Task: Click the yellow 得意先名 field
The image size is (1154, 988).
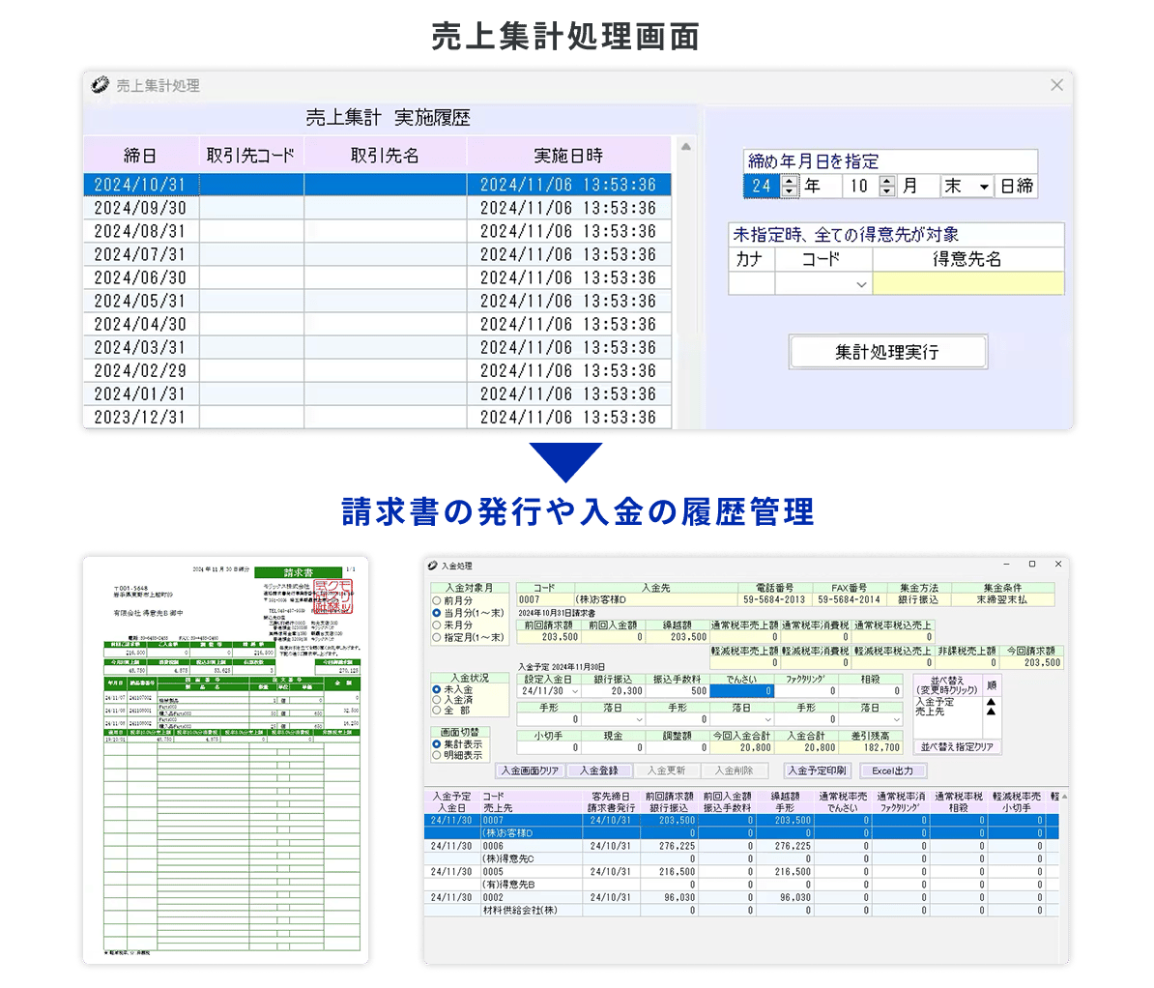Action: coord(967,283)
